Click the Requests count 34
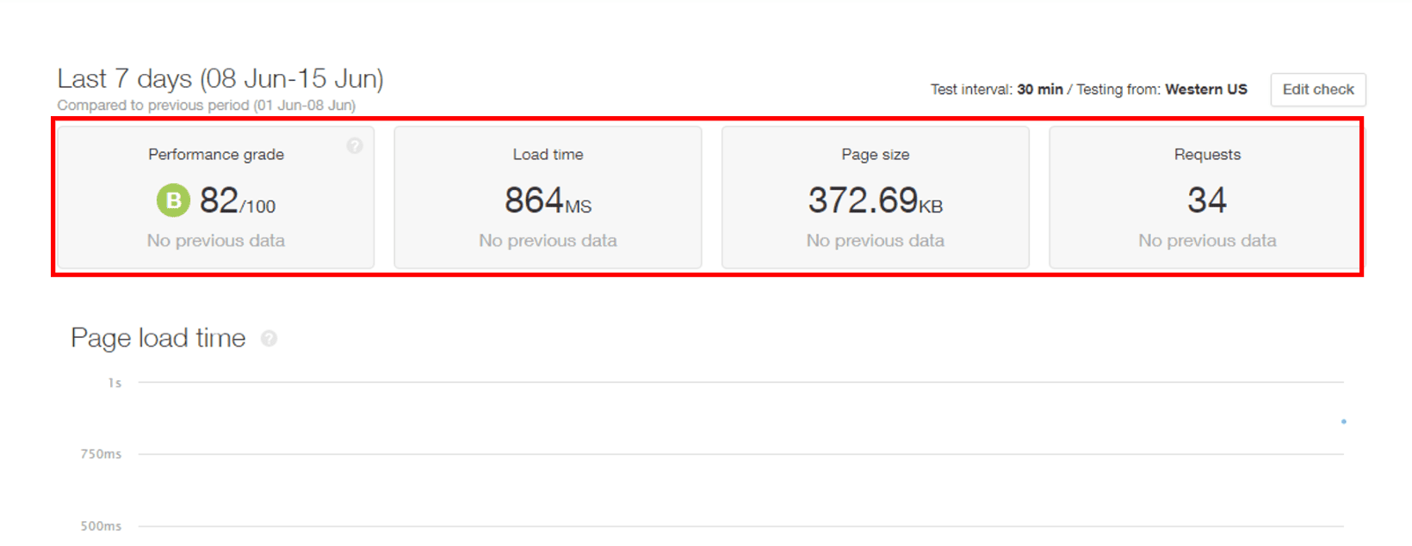The width and height of the screenshot is (1412, 546). [x=1206, y=201]
